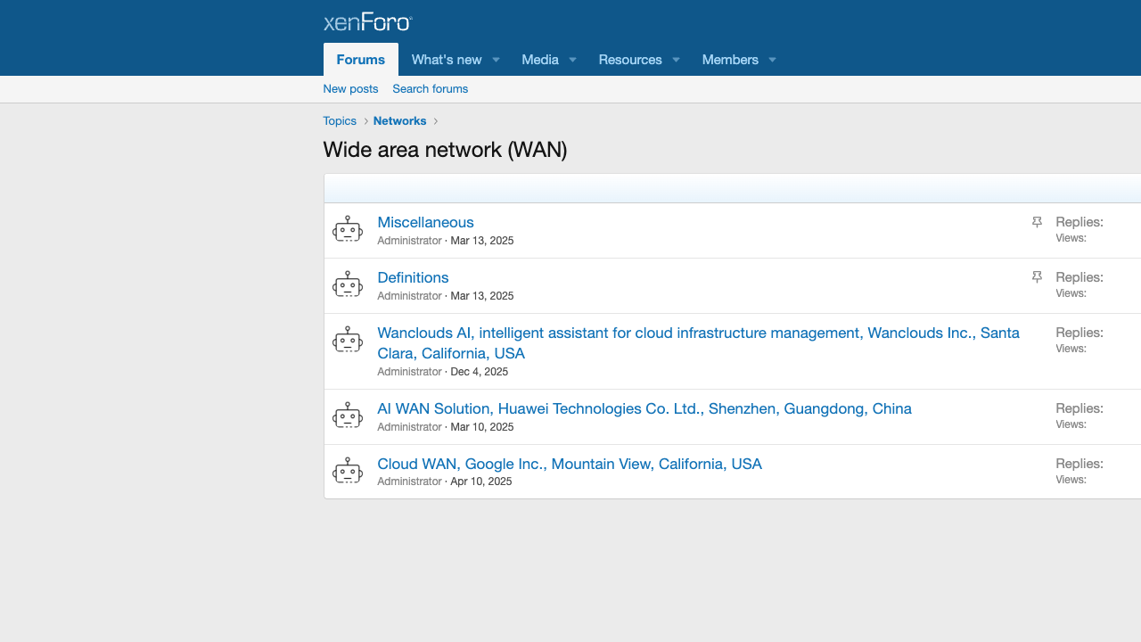This screenshot has height=642, width=1141.
Task: Click Administrator under the Definitions thread
Action: (409, 296)
